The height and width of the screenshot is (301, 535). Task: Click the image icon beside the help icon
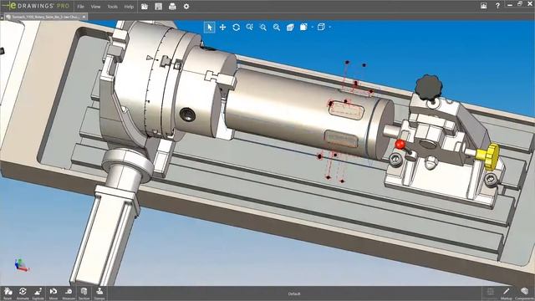coord(483,6)
